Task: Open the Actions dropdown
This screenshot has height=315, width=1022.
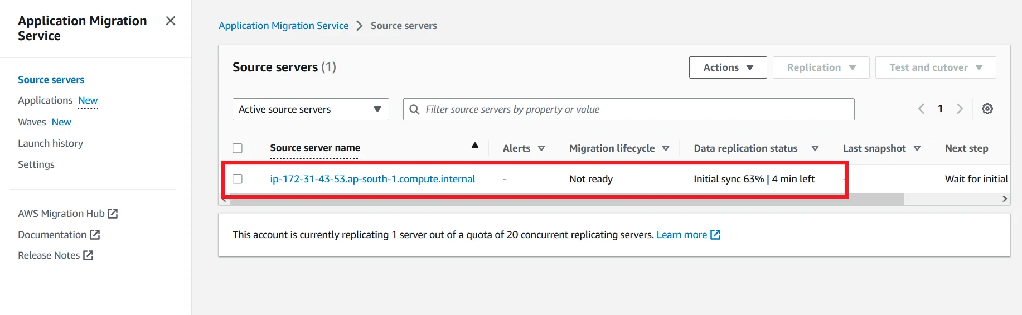Action: point(728,67)
